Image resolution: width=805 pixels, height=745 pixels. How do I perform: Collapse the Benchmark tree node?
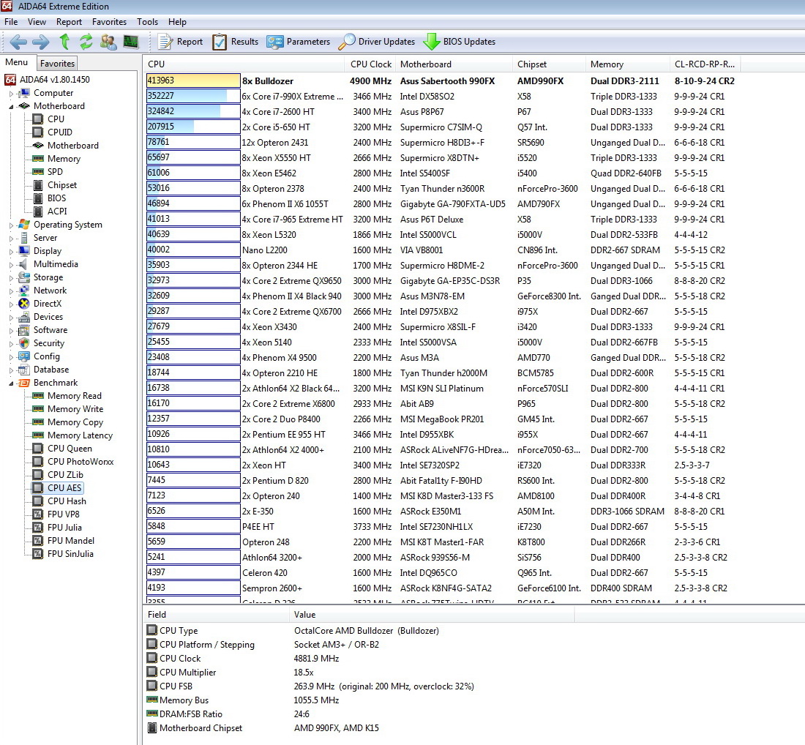click(11, 383)
